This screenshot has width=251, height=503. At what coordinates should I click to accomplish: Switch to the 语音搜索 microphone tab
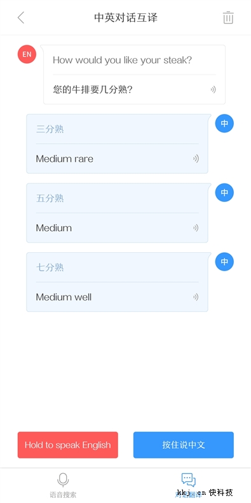click(x=63, y=485)
